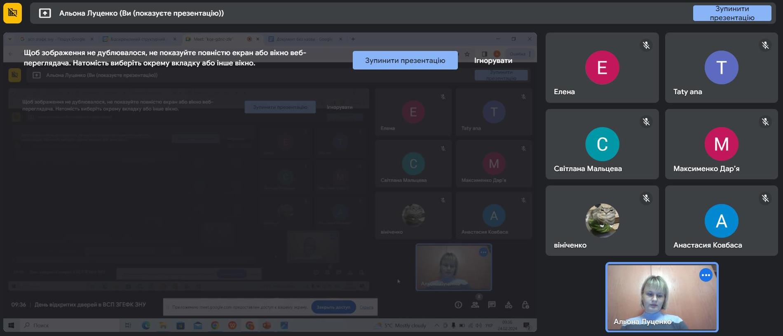Click the muted mic icon on вініченко's tile
Viewport: 783px width, 336px height.
646,198
